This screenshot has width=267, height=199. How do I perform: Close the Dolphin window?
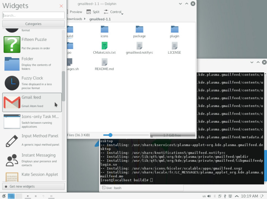[193, 4]
